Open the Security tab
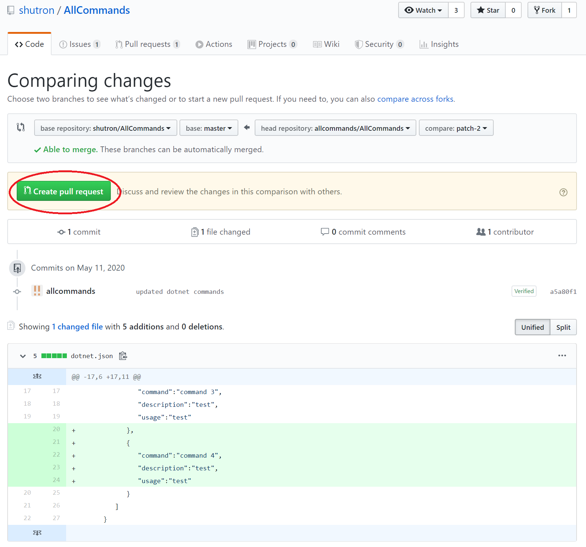 click(x=379, y=44)
